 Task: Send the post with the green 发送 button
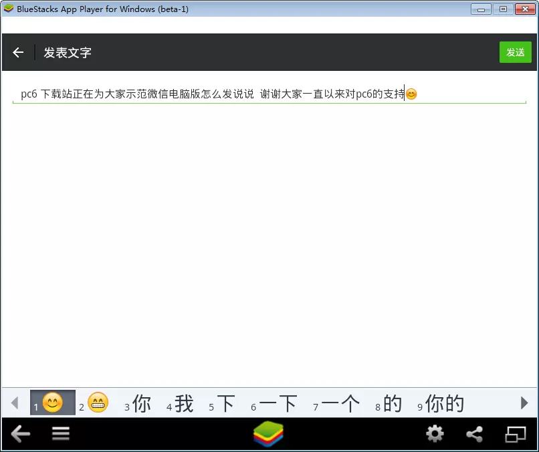pyautogui.click(x=516, y=52)
